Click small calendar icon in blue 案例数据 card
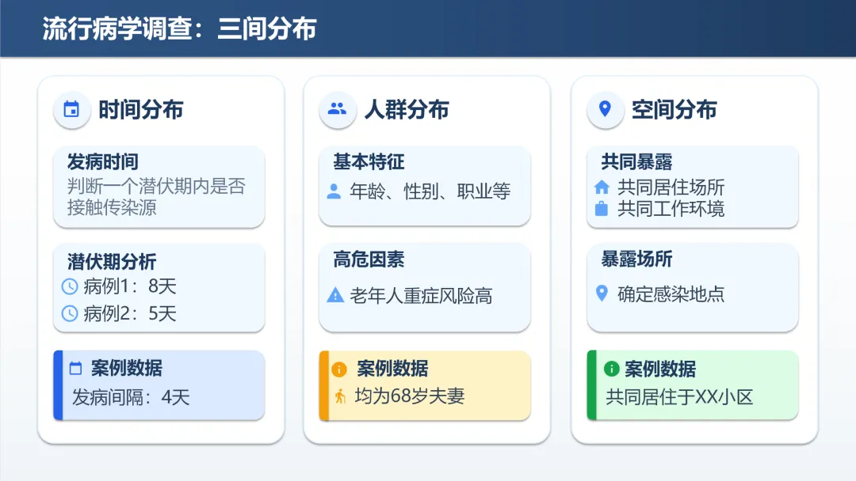 pos(76,368)
